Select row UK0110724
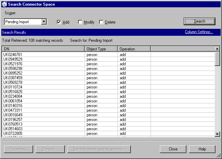222x159 pixels. 108,87
